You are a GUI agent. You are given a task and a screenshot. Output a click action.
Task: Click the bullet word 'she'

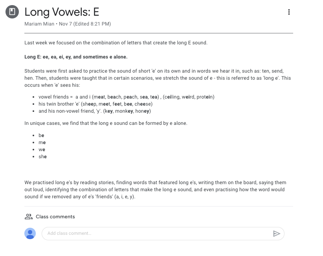(42, 157)
